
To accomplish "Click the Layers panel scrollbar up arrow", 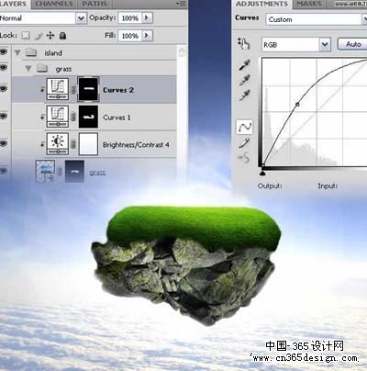I will pos(182,51).
